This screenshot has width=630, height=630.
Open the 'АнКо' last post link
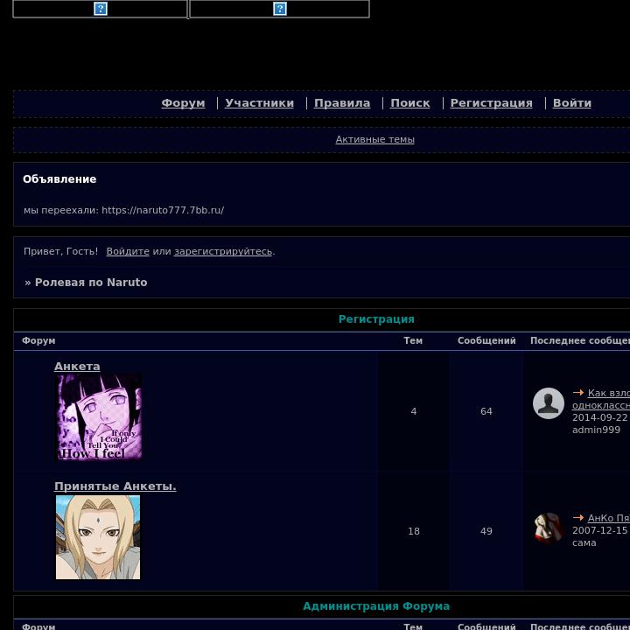609,518
